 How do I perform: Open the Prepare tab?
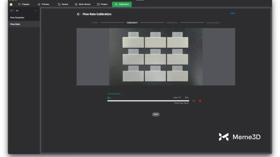24,4
